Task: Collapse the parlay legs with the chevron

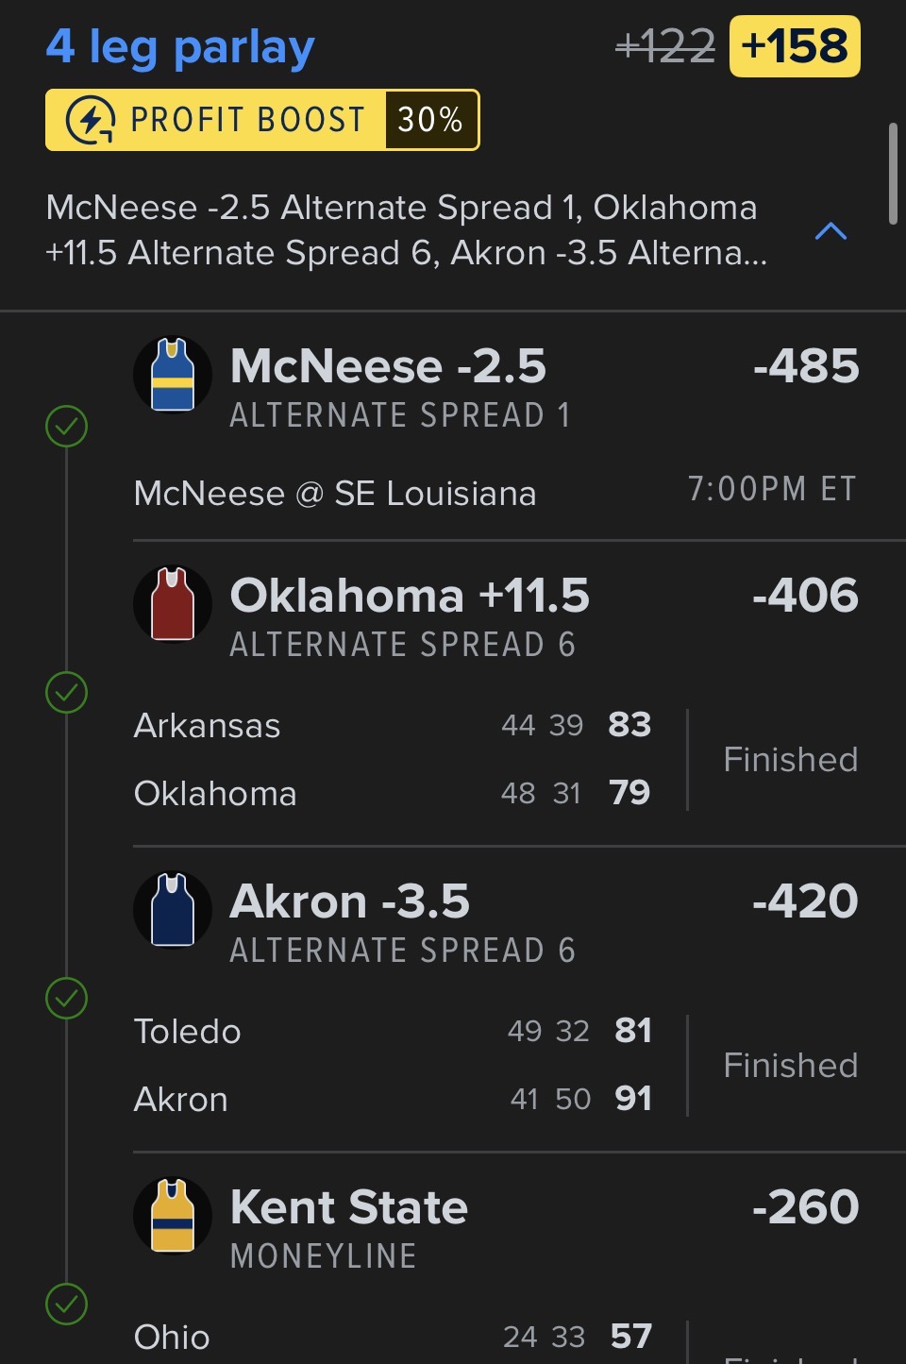Action: (830, 231)
